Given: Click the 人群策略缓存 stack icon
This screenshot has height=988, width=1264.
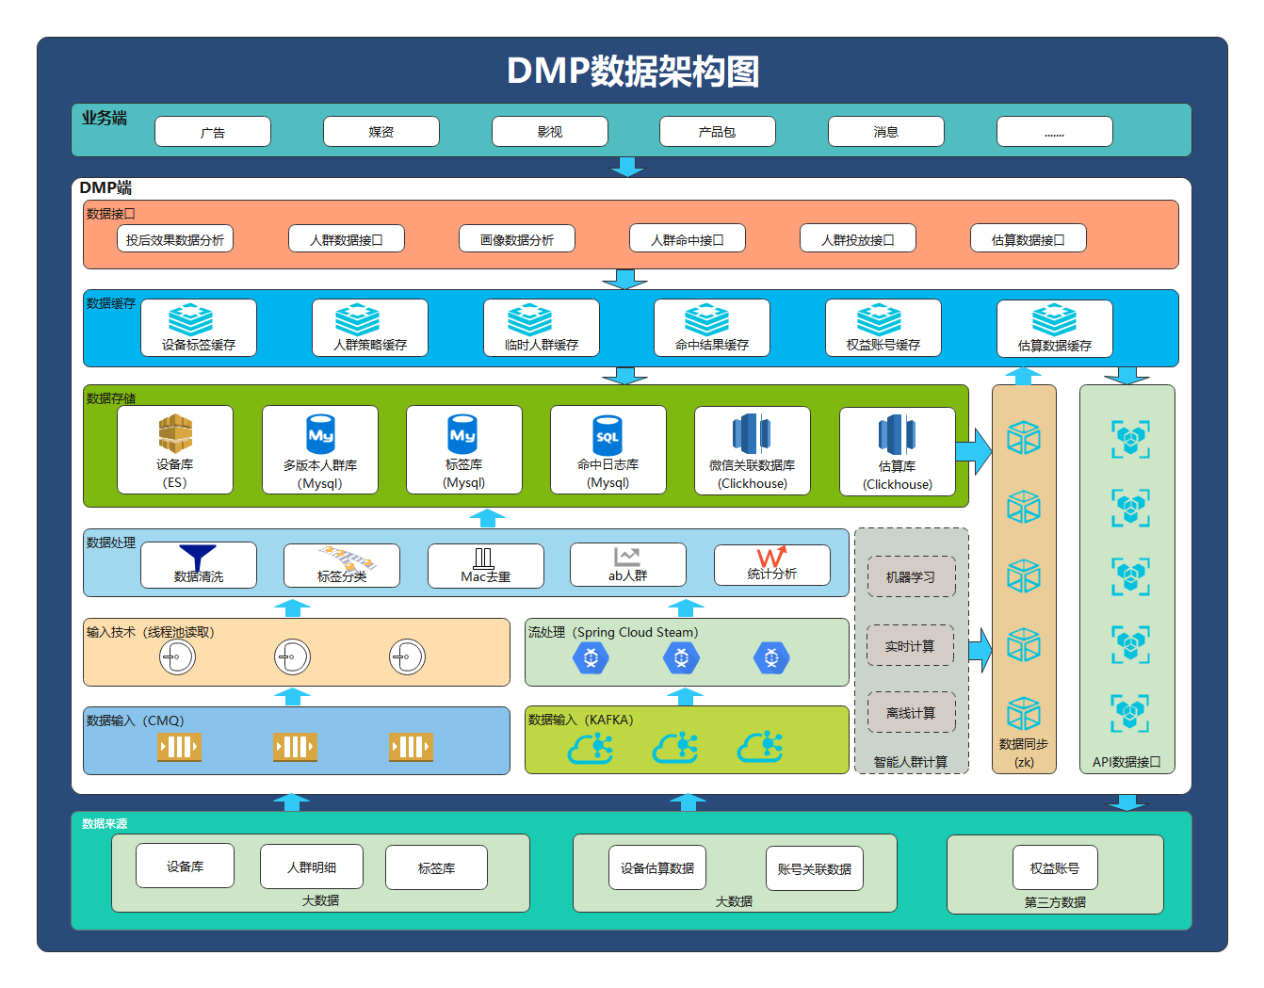Looking at the screenshot, I should pyautogui.click(x=357, y=319).
